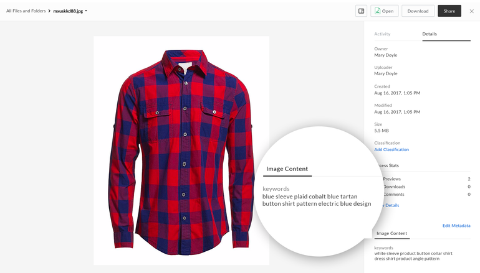Select the Details tab
This screenshot has width=480, height=273.
coord(430,34)
